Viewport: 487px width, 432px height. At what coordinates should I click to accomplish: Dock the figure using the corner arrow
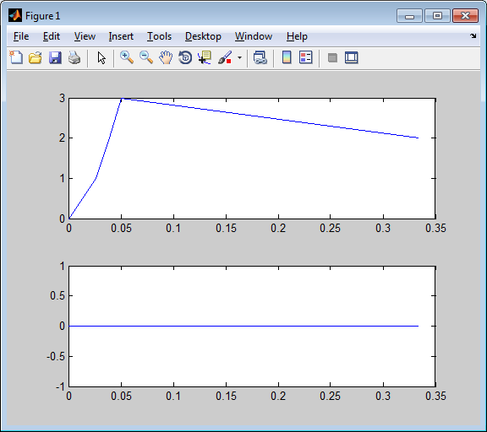(x=473, y=36)
